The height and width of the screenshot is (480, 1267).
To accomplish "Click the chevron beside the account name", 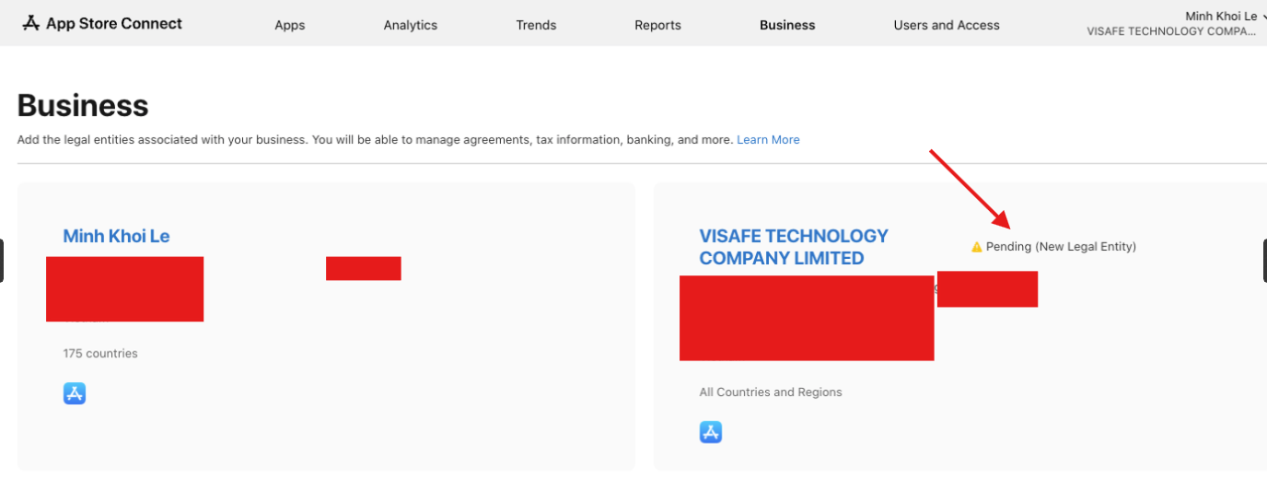I will [1263, 17].
